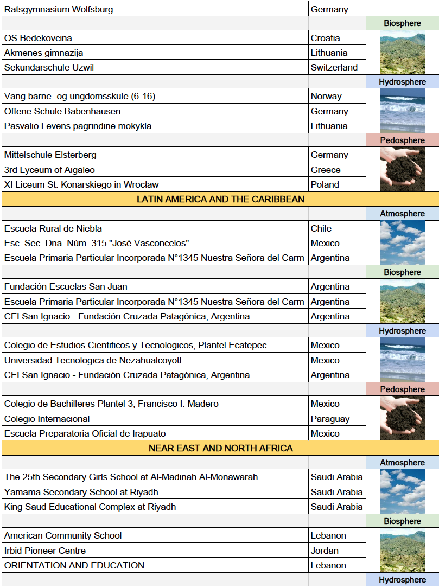Image resolution: width=439 pixels, height=588 pixels.
Task: Select the sky image beside Yamama Secondary School
Action: point(402,491)
